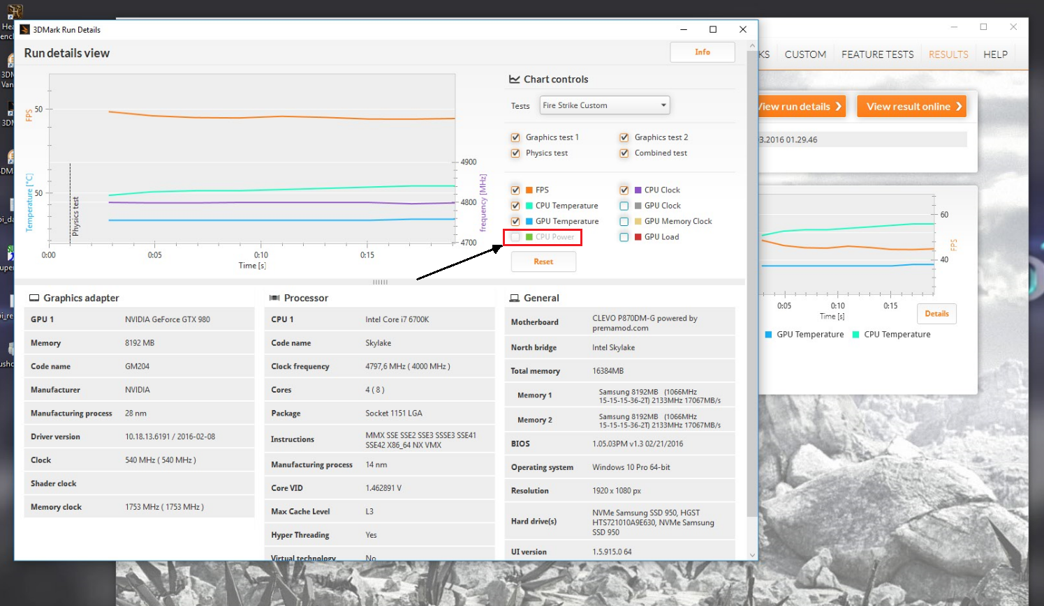Click the red GPU Load color swatch
Viewport: 1044px width, 606px height.
pos(638,237)
